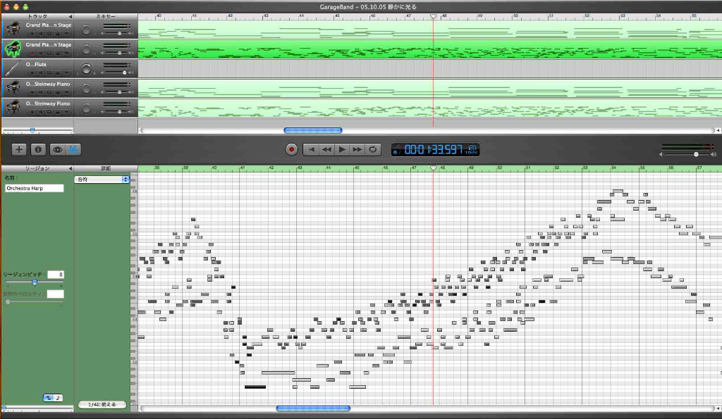Click the 1/4に揃える align button
The height and width of the screenshot is (419, 722).
pyautogui.click(x=102, y=405)
